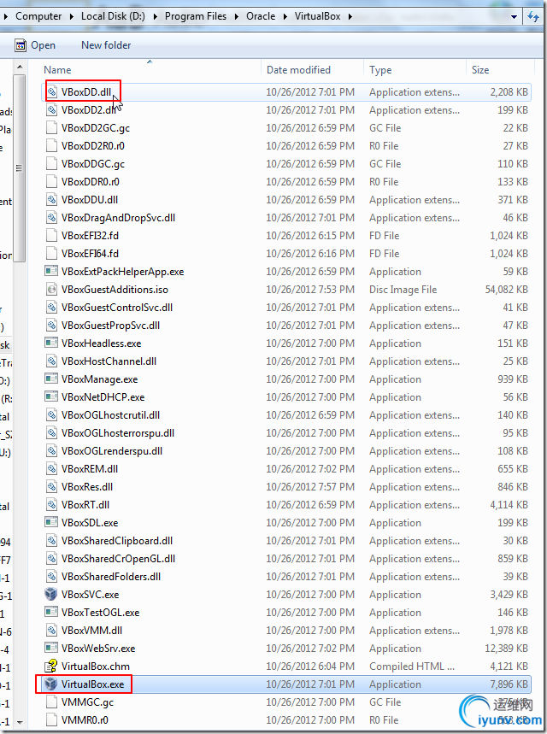
Task: Click the navigation pane scrollbar thumb
Action: [20, 167]
